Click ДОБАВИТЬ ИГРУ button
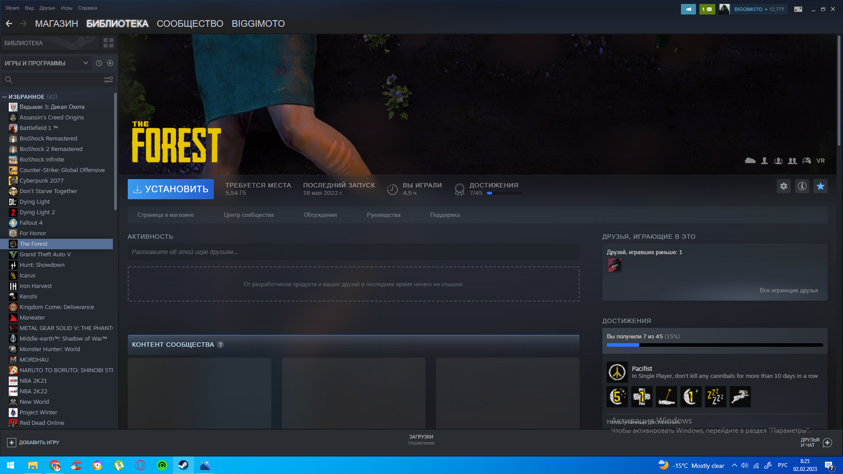The height and width of the screenshot is (474, 843). (x=33, y=442)
